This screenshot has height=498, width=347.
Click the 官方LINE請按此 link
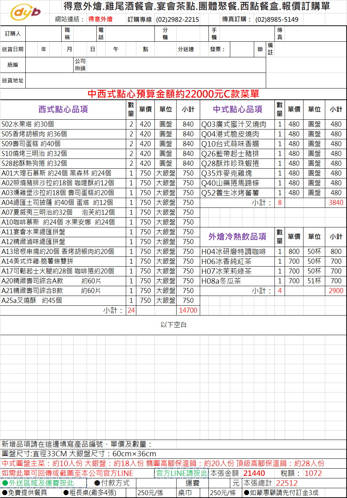click(x=182, y=473)
